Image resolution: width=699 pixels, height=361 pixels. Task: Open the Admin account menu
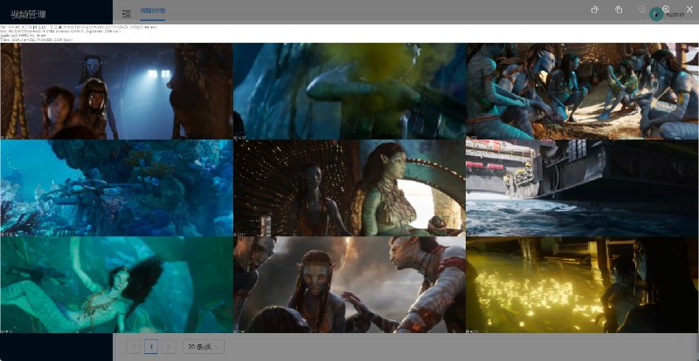(x=675, y=15)
